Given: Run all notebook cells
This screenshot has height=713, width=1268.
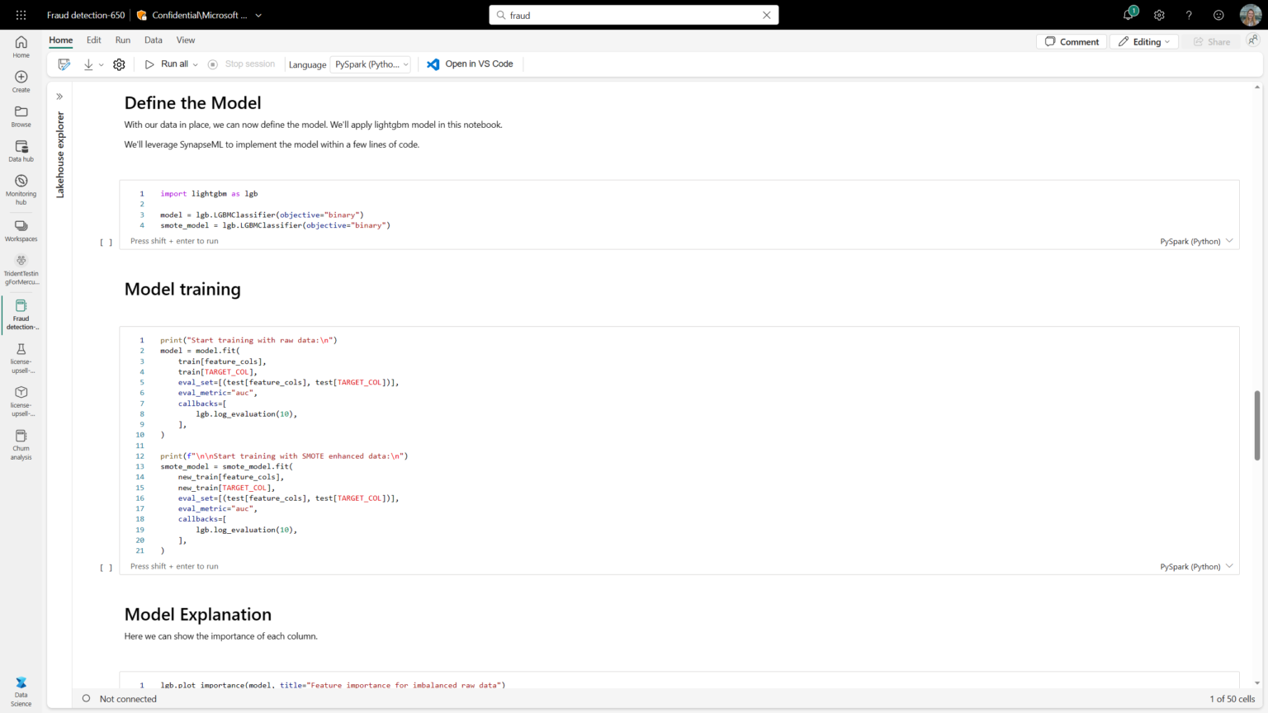Looking at the screenshot, I should pos(169,64).
